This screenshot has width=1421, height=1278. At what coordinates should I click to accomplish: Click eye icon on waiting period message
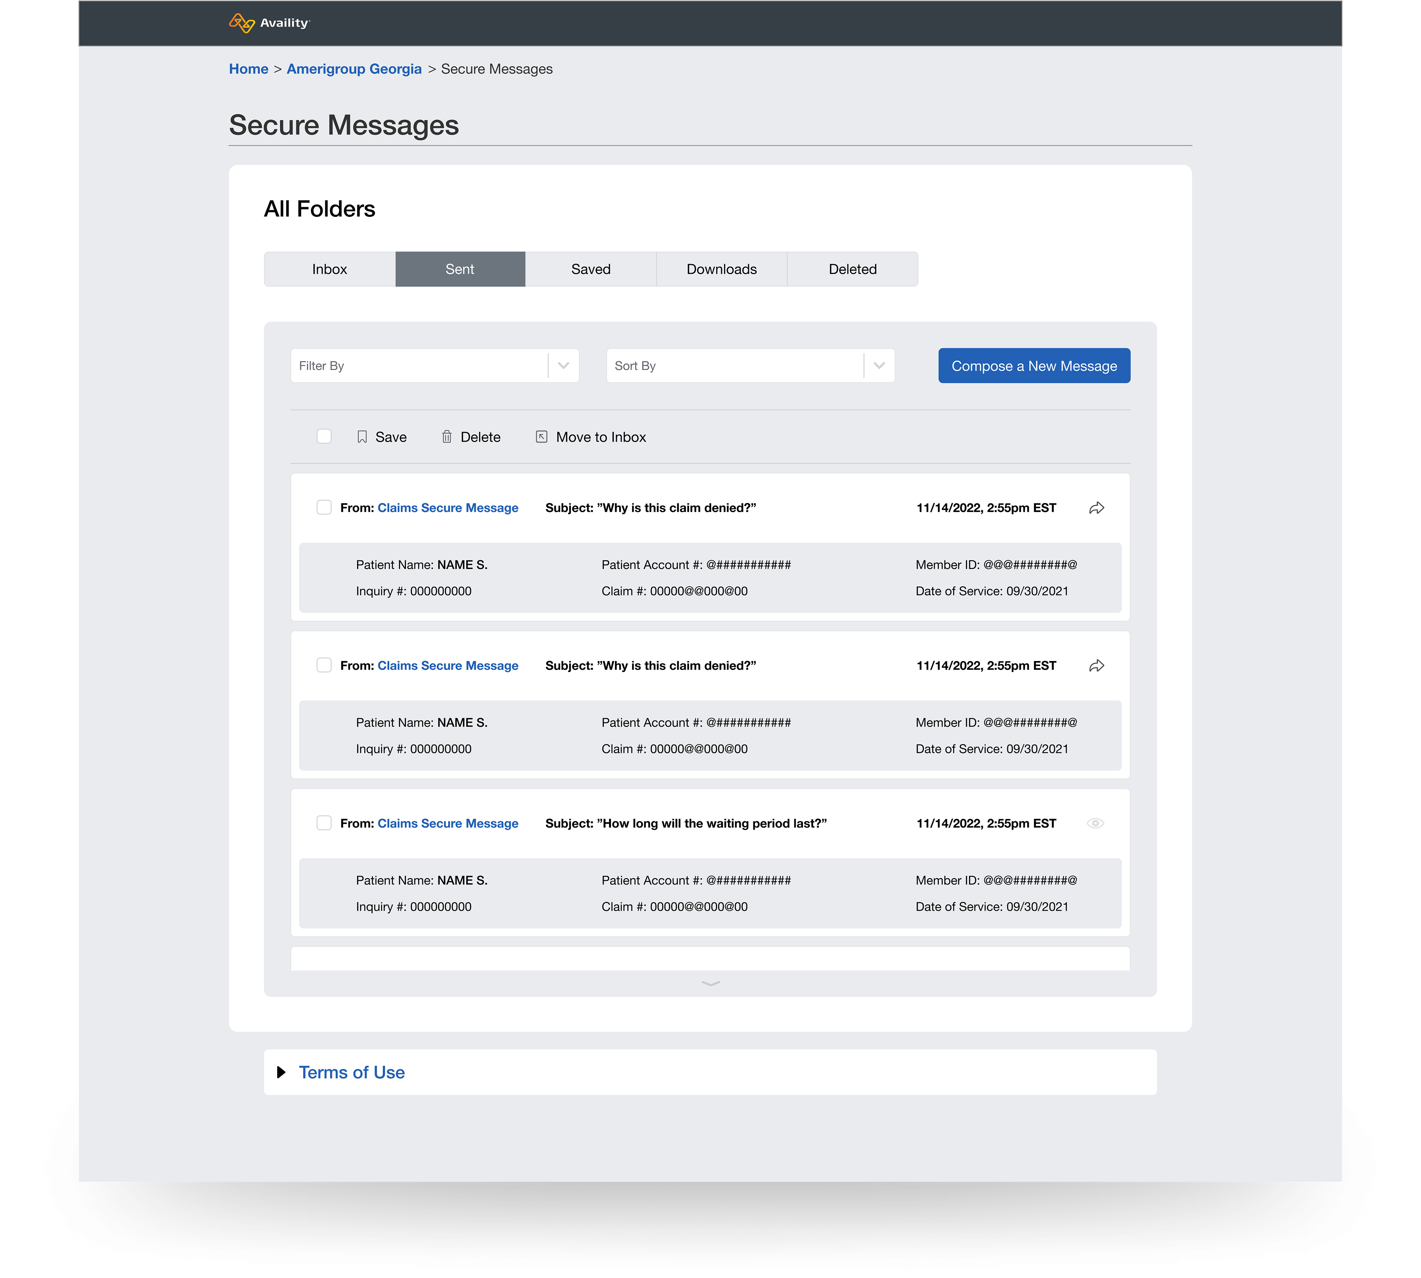pyautogui.click(x=1095, y=823)
